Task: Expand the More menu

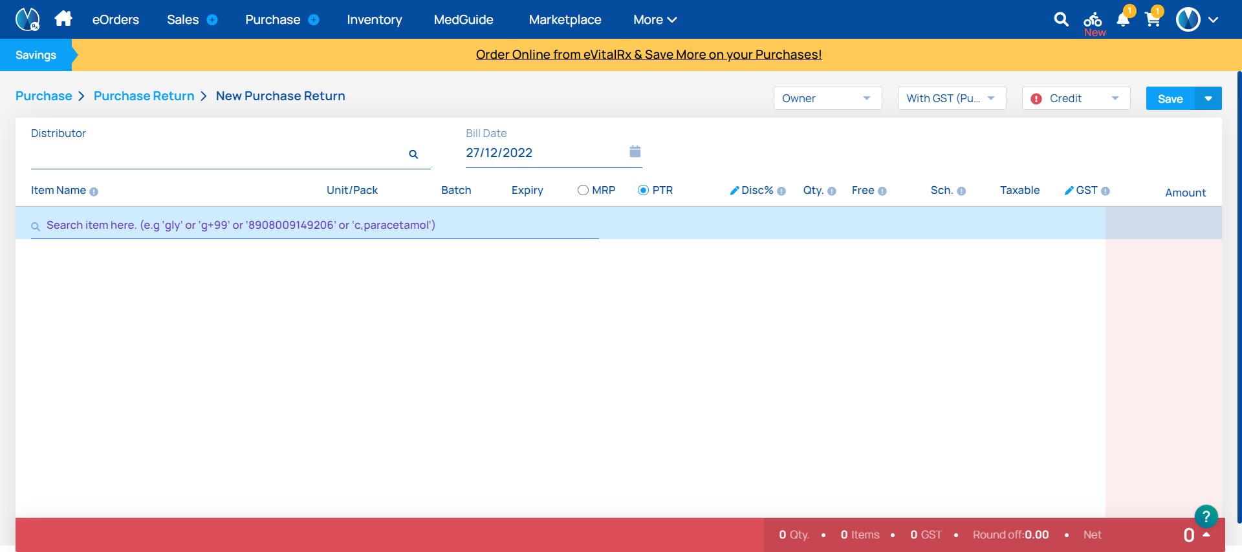Action: pyautogui.click(x=655, y=20)
